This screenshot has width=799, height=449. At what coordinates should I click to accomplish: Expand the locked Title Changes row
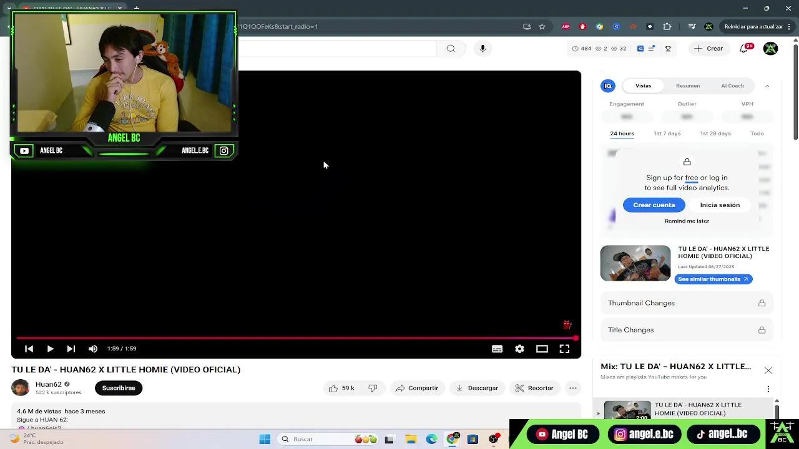[x=687, y=330]
